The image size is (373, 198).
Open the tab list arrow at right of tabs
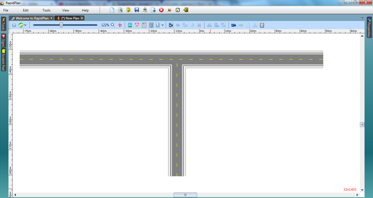pos(362,18)
